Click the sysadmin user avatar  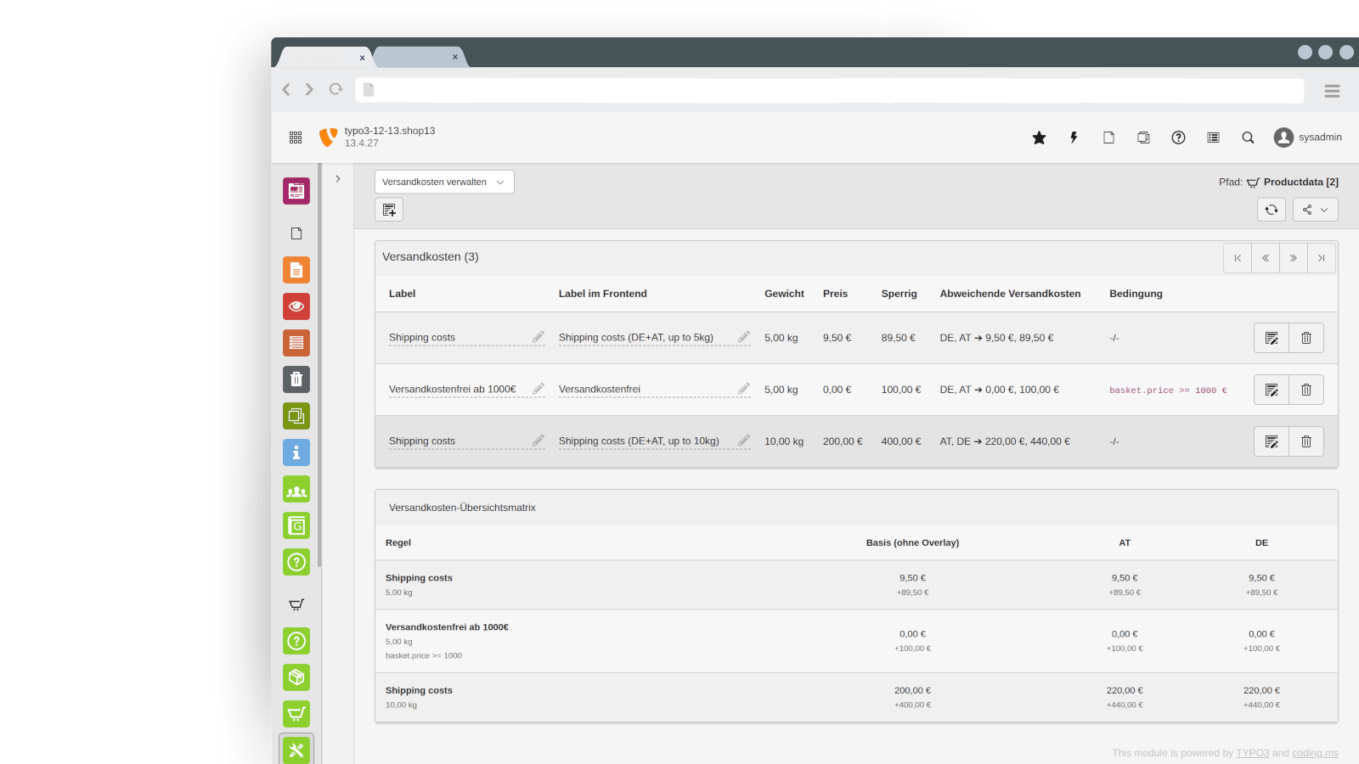click(x=1283, y=137)
